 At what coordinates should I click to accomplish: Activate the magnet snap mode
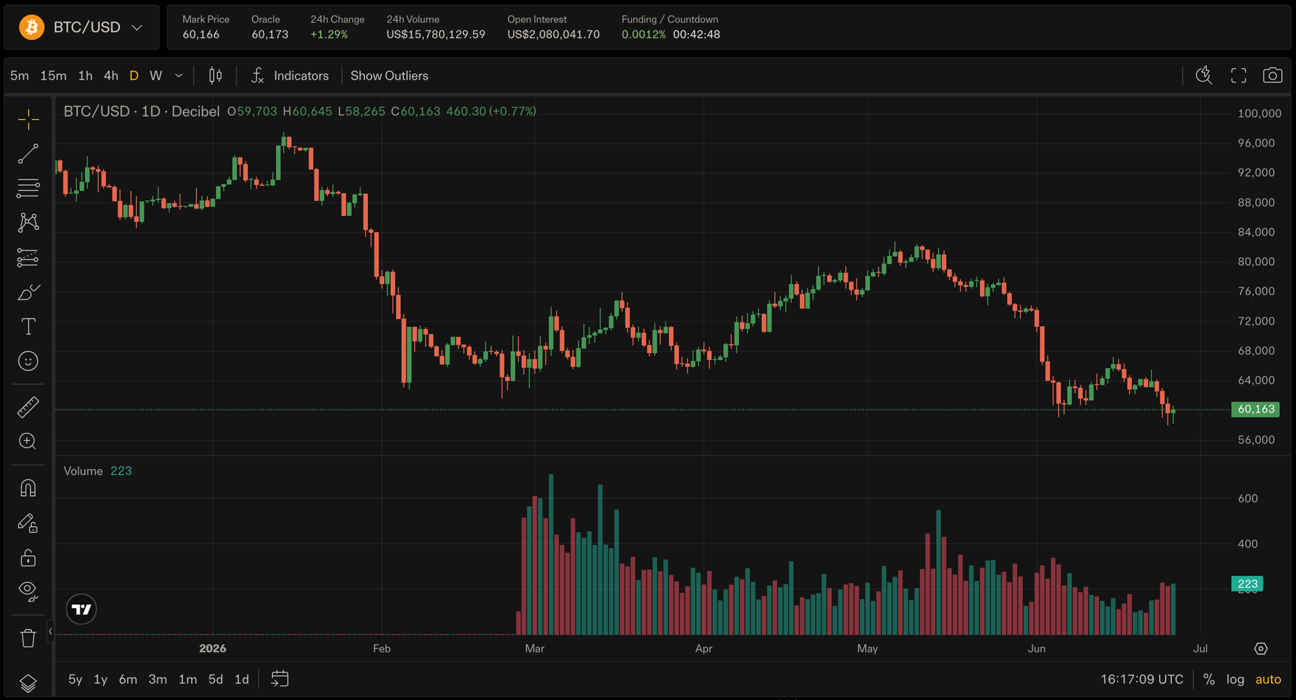[28, 488]
